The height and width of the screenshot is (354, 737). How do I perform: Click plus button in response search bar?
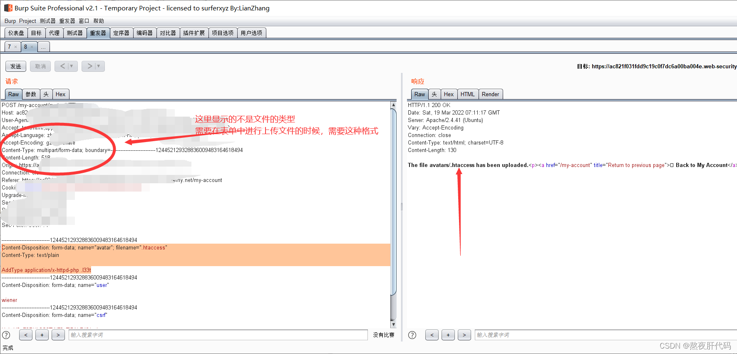pos(448,335)
